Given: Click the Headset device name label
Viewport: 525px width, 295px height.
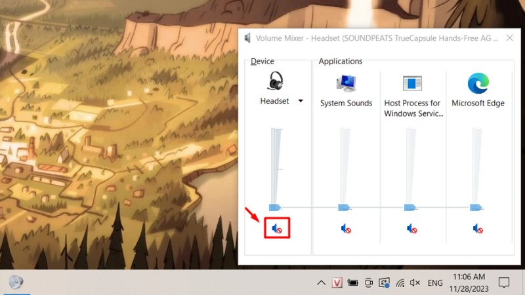Looking at the screenshot, I should tap(274, 101).
